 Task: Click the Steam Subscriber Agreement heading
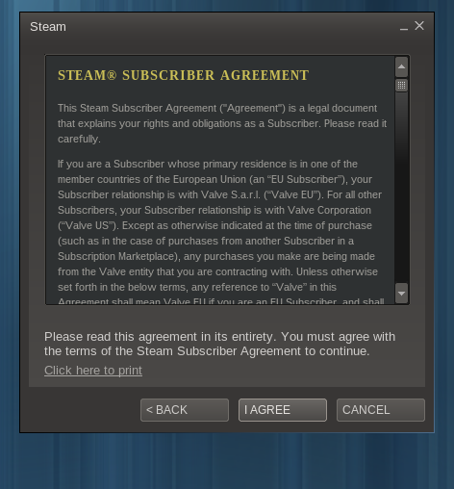click(183, 75)
